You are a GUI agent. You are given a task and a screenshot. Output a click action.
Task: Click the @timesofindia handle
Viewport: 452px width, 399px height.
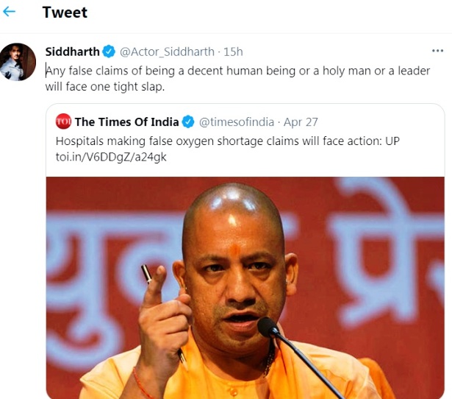[236, 121]
